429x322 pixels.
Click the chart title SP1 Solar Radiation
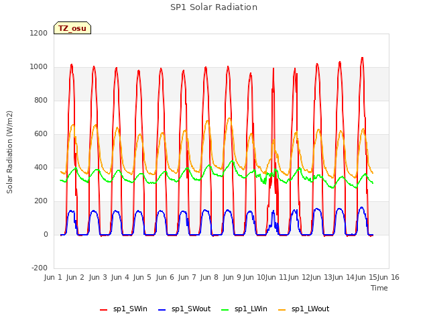pos(214,7)
